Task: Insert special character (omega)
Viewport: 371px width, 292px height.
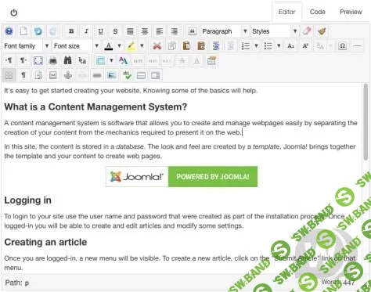Action: click(x=342, y=46)
